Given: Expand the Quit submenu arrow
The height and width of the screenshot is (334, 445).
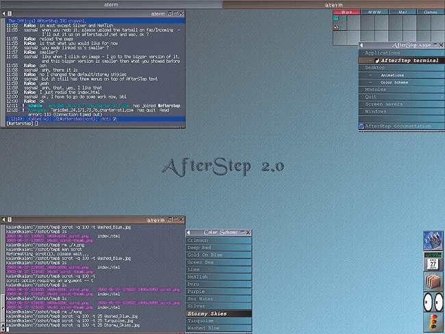Looking at the screenshot, I should pos(442,97).
